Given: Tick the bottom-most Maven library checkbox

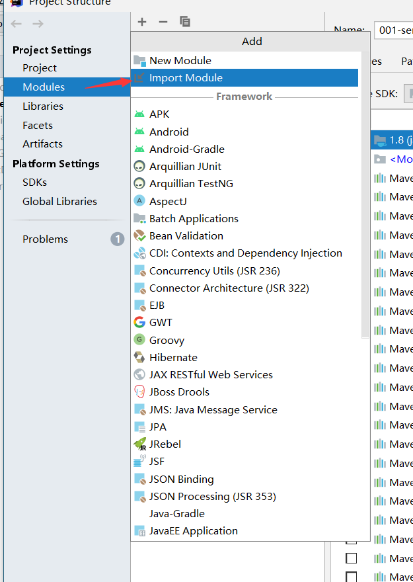Looking at the screenshot, I should click(x=351, y=577).
